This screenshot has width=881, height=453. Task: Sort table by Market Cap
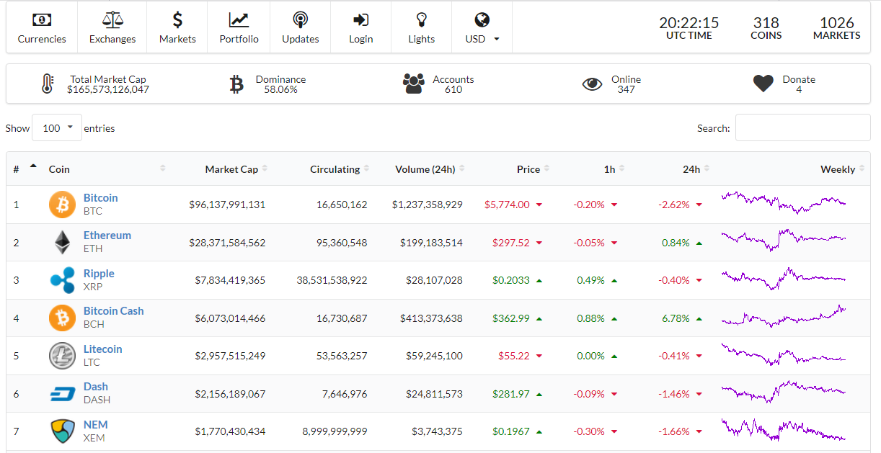tap(223, 169)
